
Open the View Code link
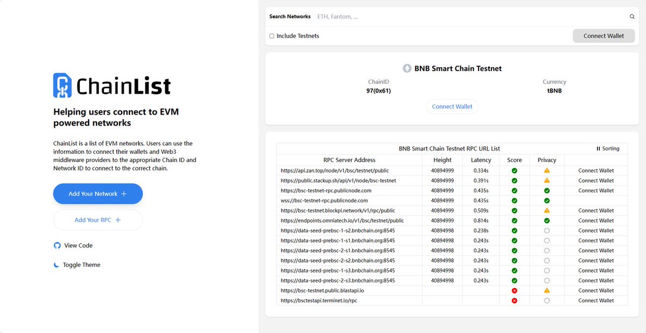click(73, 245)
